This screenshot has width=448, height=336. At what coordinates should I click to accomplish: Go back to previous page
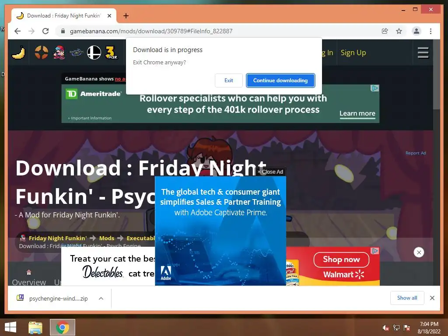click(17, 31)
